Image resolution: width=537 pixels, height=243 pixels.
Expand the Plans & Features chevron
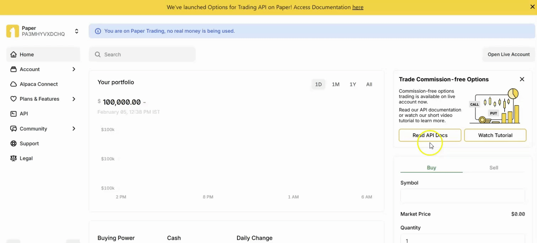point(74,99)
